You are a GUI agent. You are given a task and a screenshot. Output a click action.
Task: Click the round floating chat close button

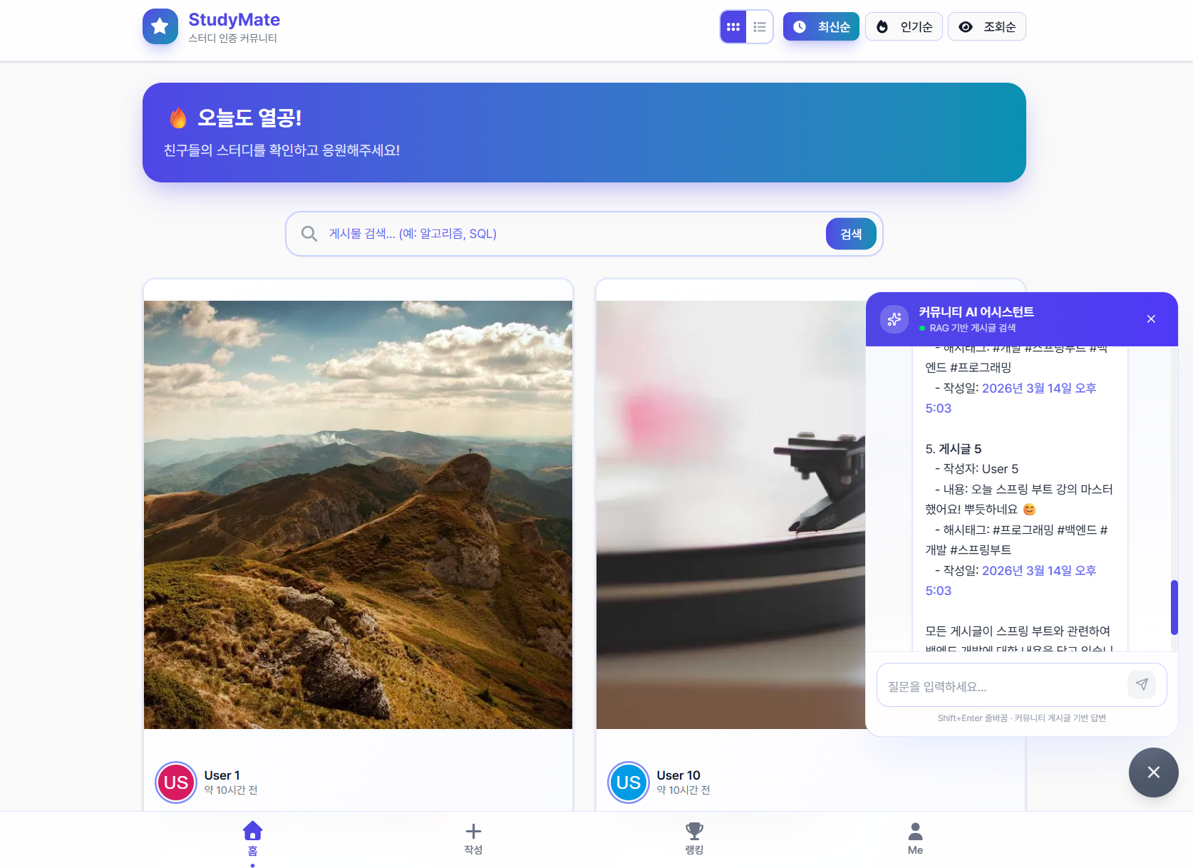1154,773
